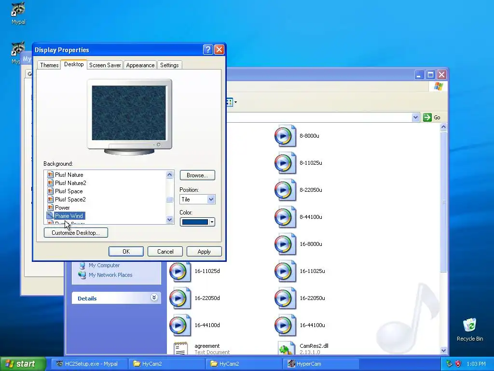Click the Plus! Nature background icon
This screenshot has width=494, height=371.
(50, 174)
